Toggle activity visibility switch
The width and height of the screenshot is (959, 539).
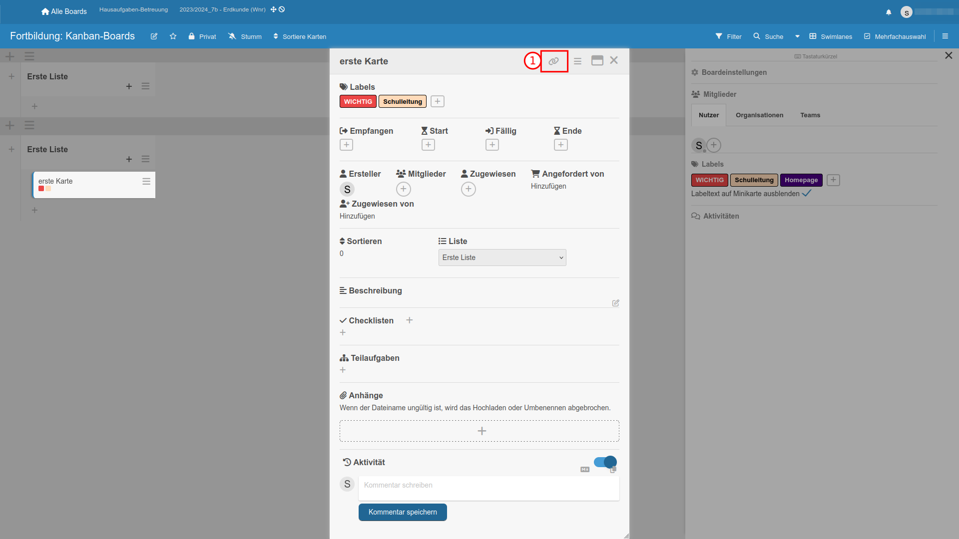tap(605, 462)
